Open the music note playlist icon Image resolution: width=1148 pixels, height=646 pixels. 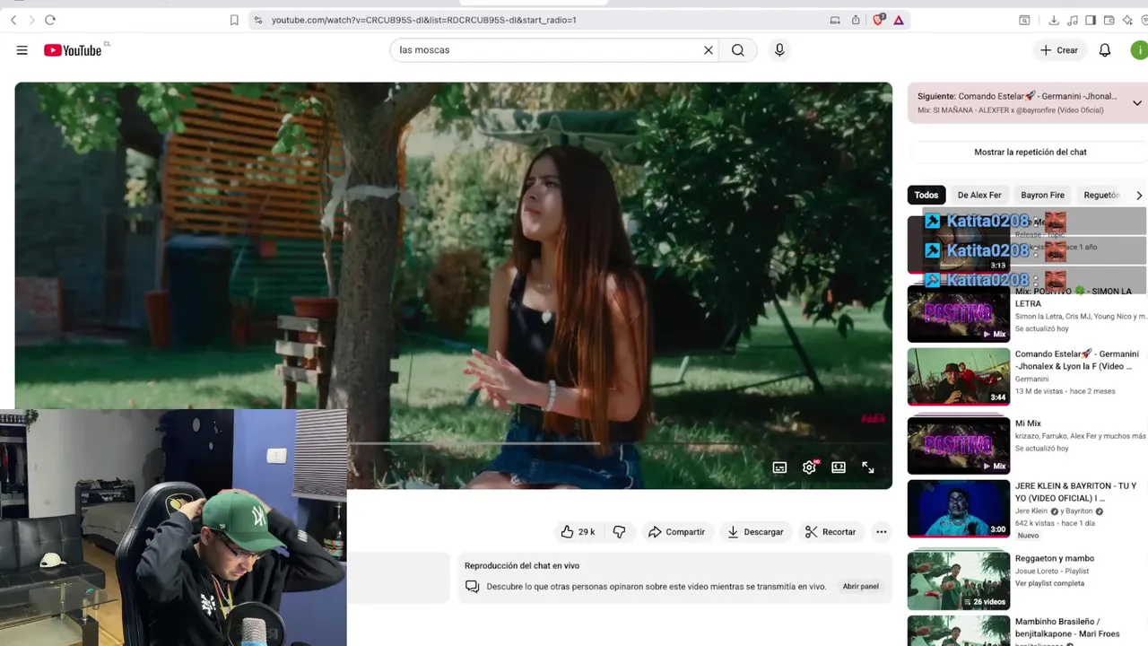(x=1073, y=20)
